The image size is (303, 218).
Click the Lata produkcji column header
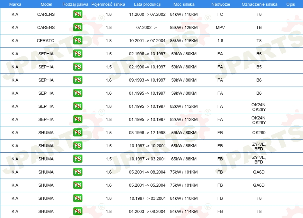147,4
